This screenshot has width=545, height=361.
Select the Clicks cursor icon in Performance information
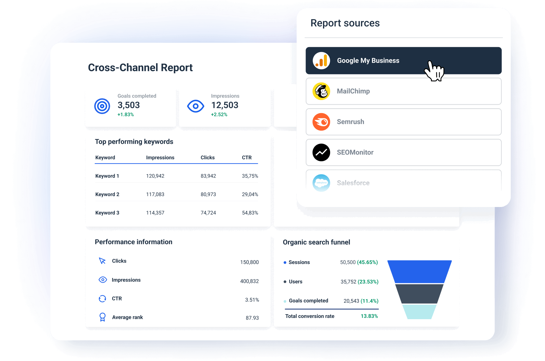point(102,261)
